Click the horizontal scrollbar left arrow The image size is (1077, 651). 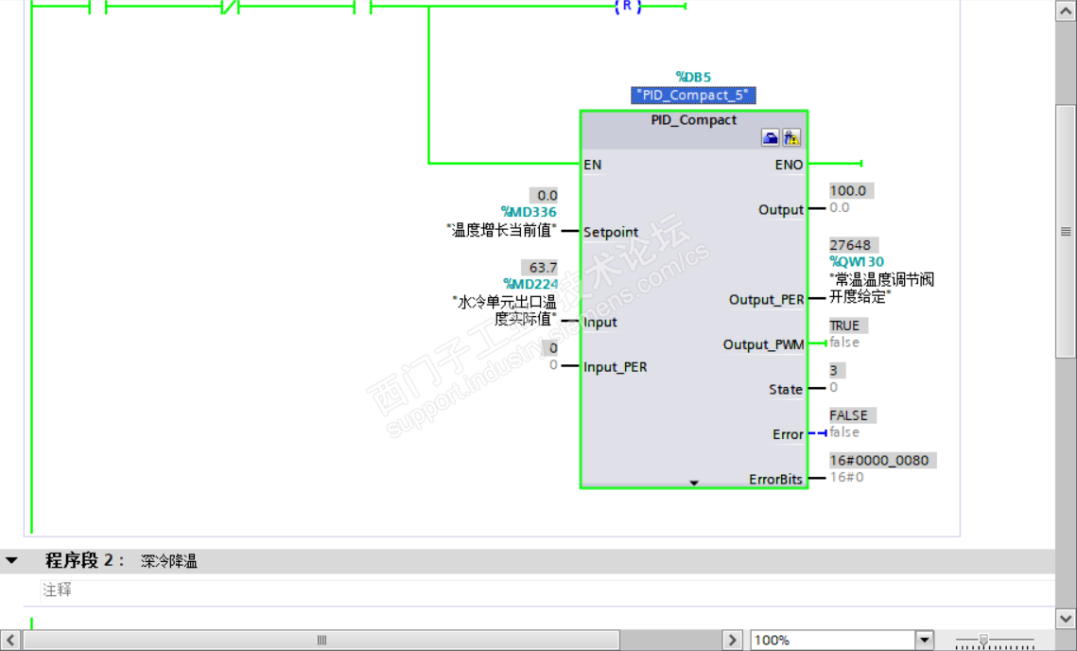10,640
